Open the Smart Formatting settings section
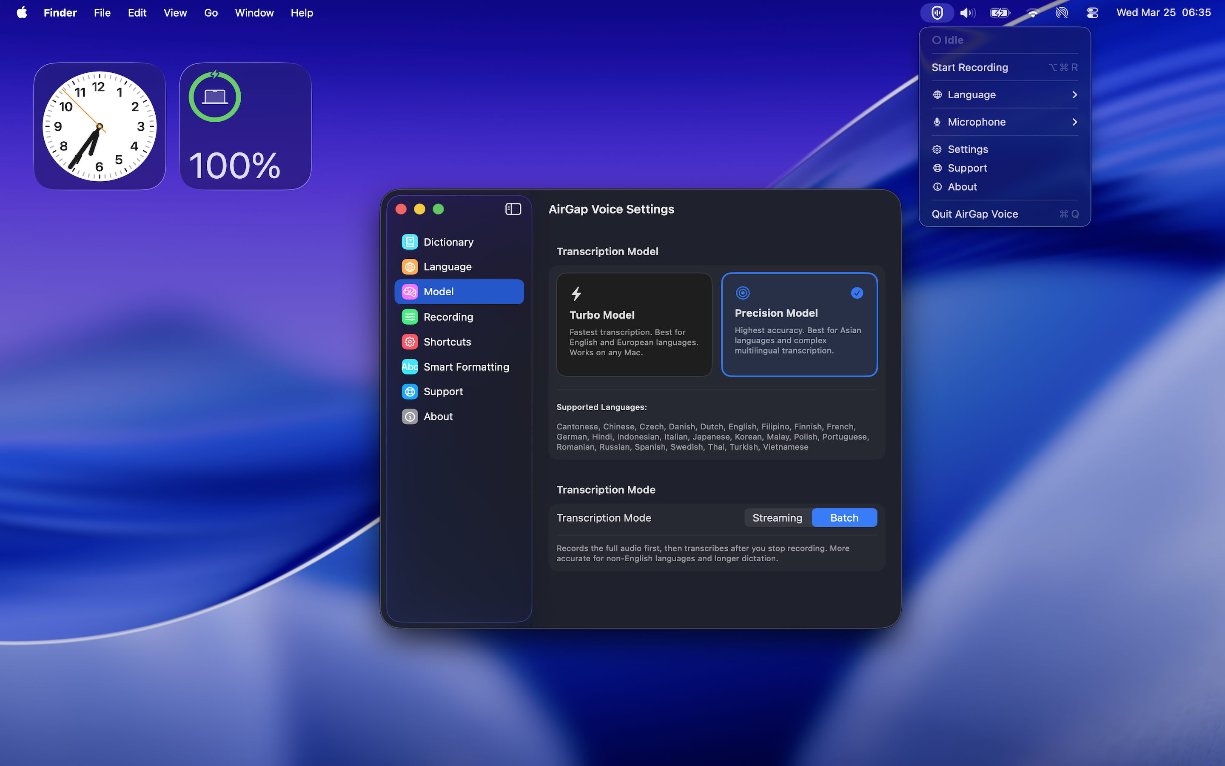The image size is (1225, 766). click(x=459, y=367)
